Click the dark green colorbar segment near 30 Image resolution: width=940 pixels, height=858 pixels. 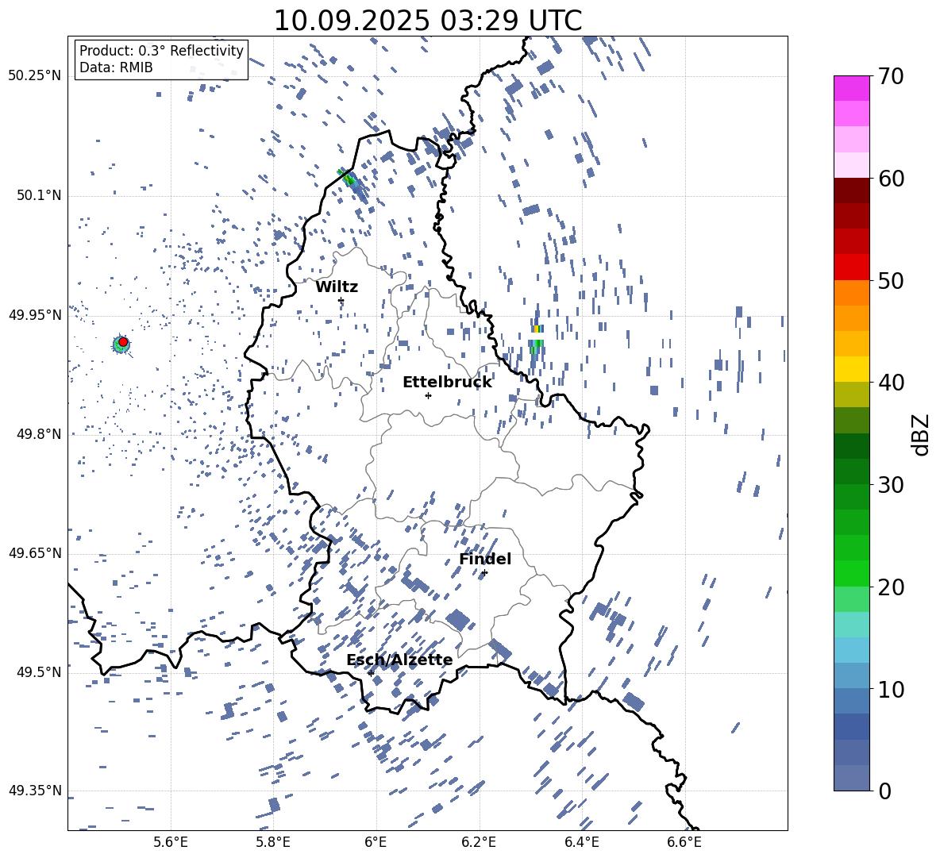[851, 471]
